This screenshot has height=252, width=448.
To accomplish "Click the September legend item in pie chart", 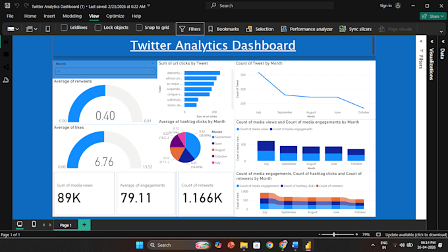I will 221,138.
